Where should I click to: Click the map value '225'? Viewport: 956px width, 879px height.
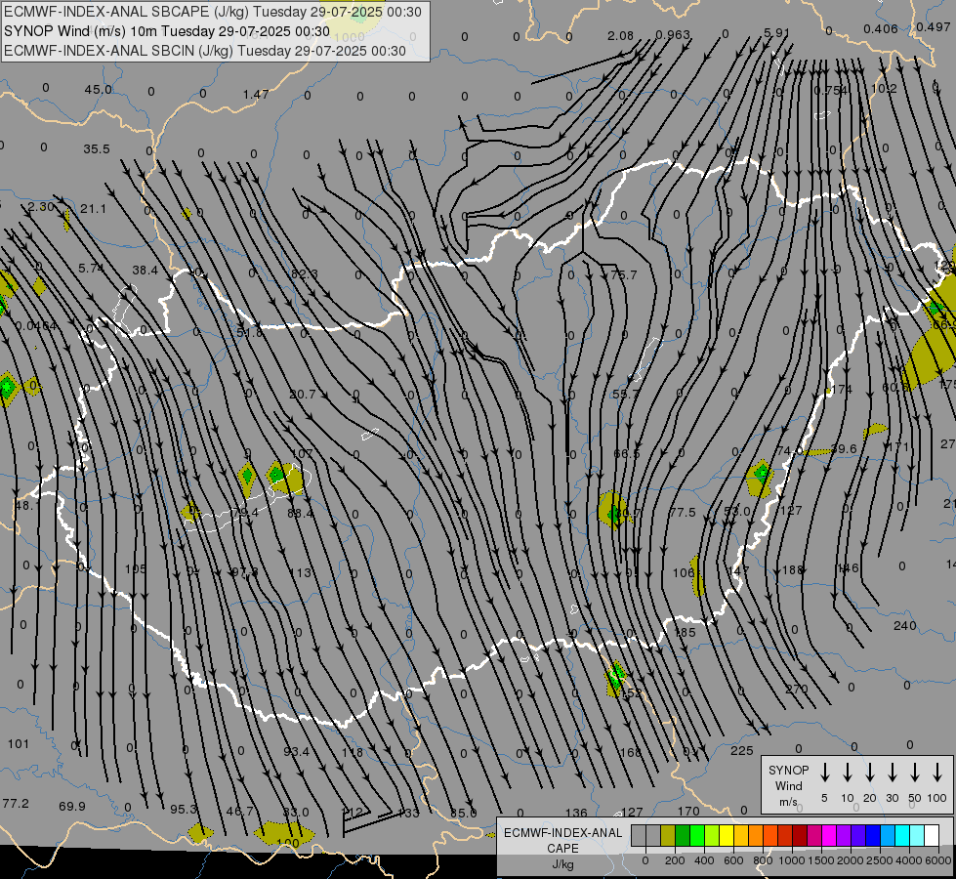click(742, 750)
